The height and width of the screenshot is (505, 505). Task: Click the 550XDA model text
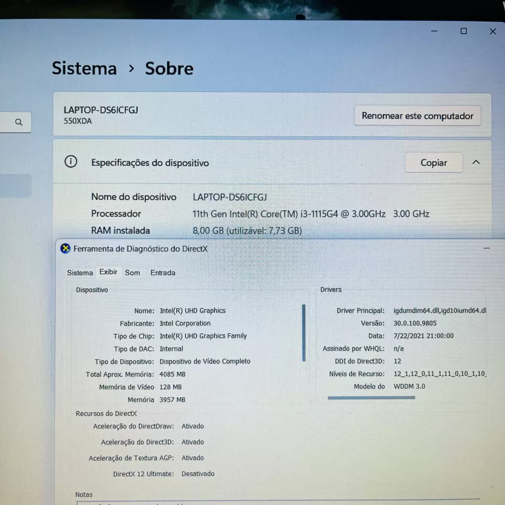[78, 121]
